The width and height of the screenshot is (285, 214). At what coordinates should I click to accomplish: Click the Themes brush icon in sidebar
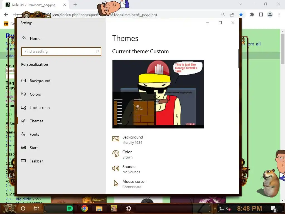click(x=23, y=121)
